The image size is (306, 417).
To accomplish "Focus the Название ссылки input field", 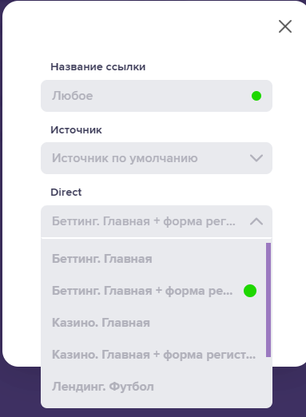I will click(157, 96).
